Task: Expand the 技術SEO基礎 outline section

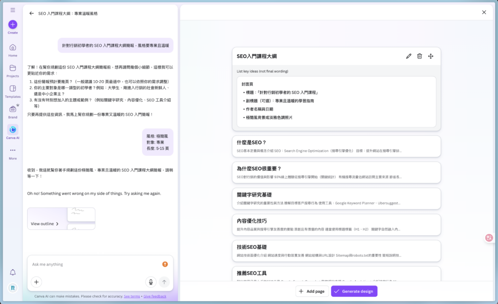Action: (x=336, y=251)
